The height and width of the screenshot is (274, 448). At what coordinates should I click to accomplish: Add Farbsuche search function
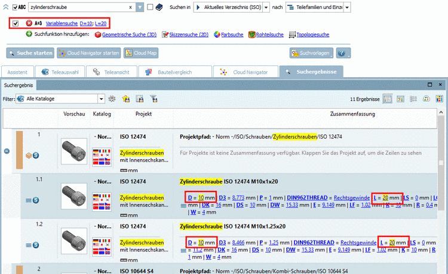tap(232, 35)
